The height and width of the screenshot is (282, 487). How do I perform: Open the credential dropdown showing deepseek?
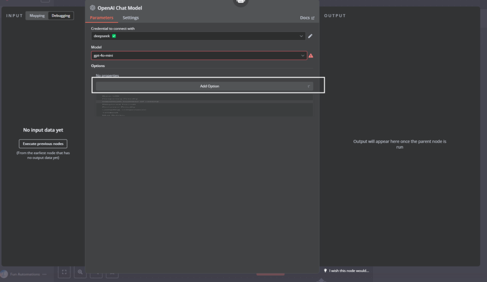[198, 36]
